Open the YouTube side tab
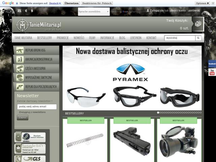 pos(212,72)
